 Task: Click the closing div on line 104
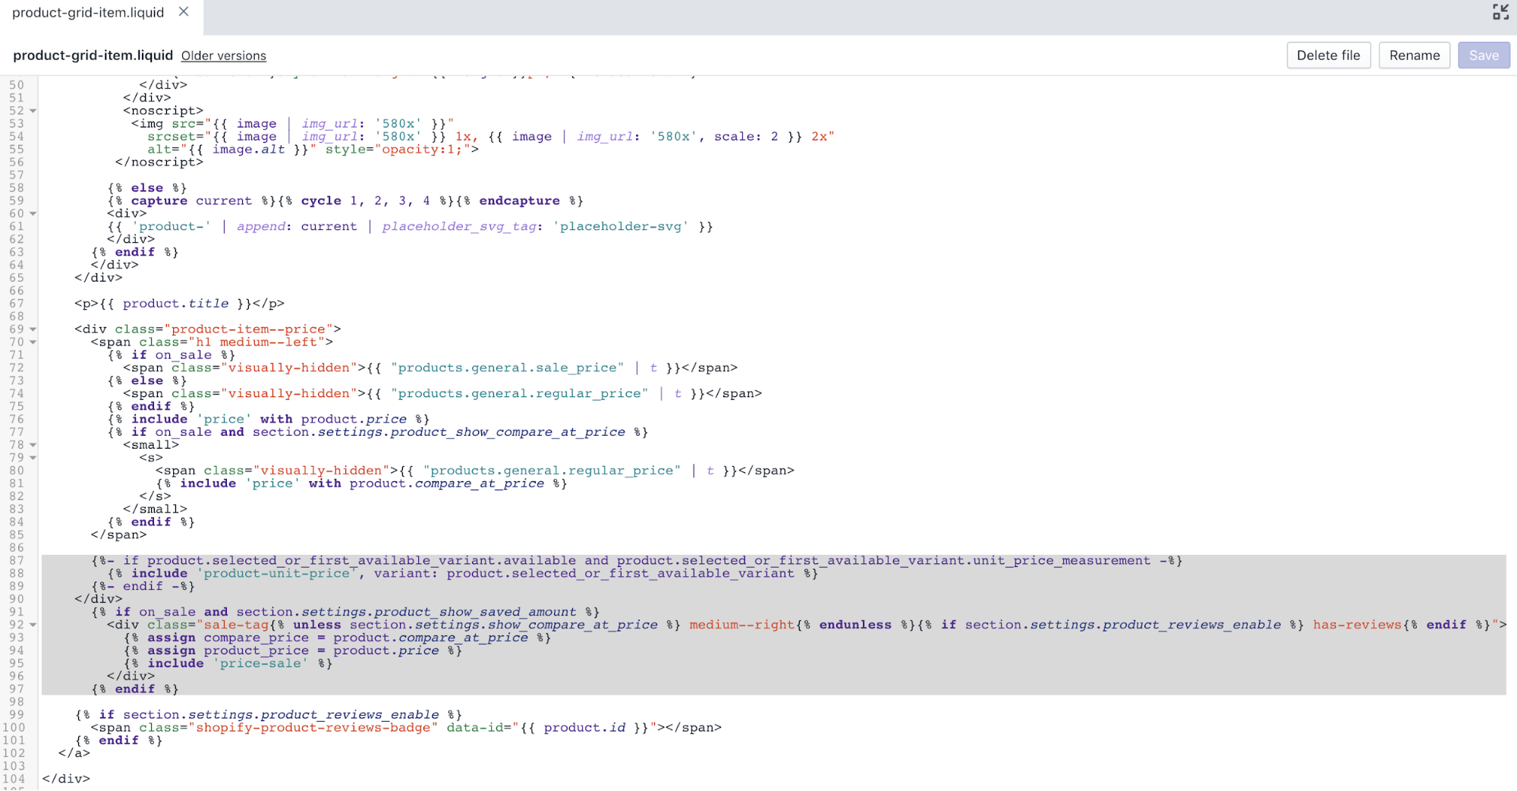(66, 779)
